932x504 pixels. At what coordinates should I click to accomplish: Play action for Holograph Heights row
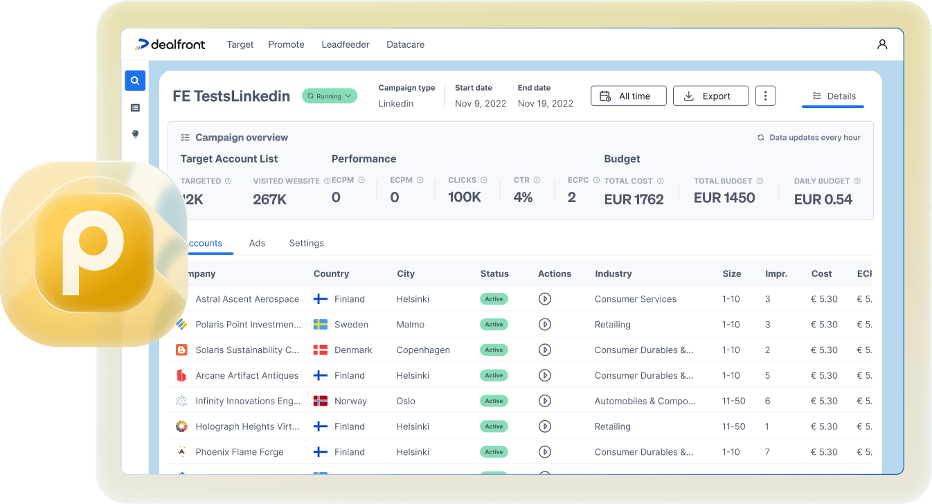[x=545, y=426]
